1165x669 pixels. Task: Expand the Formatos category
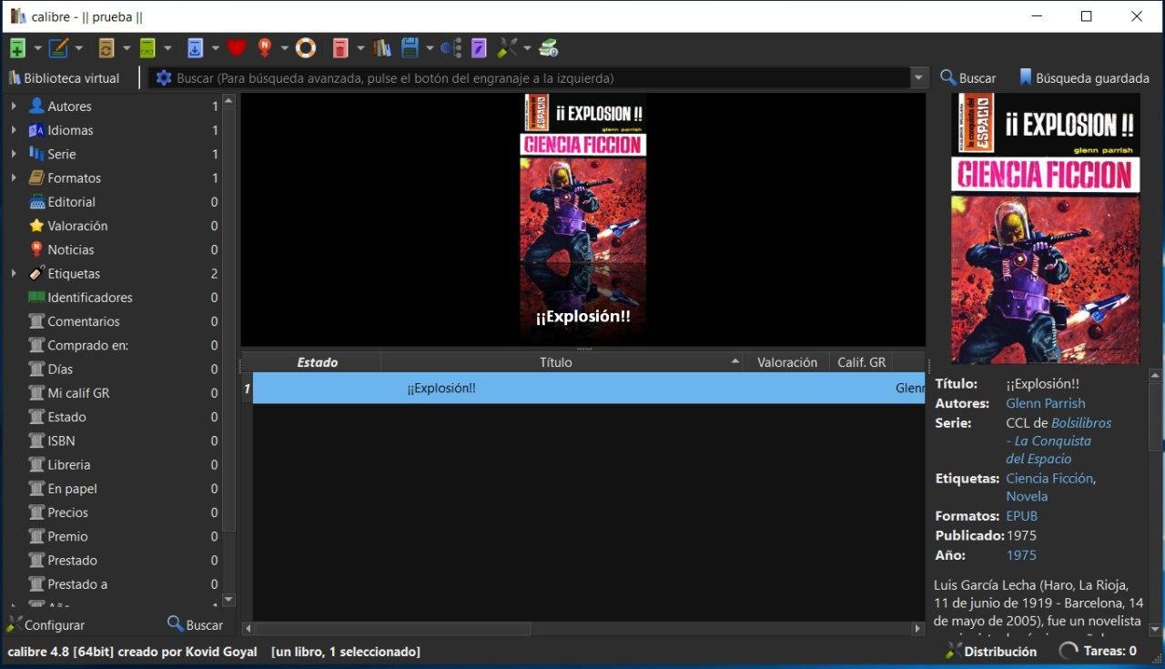pyautogui.click(x=14, y=178)
